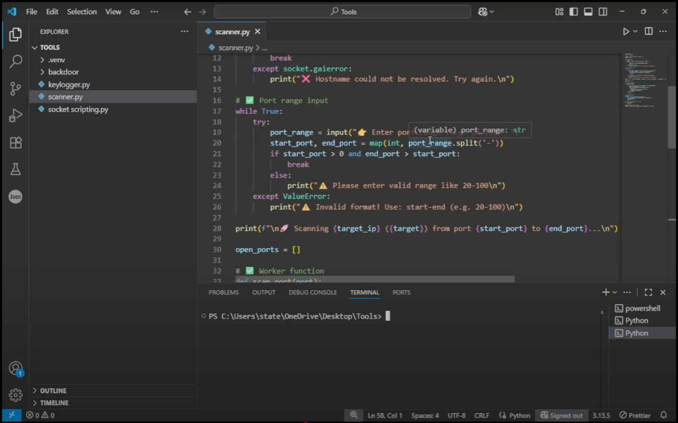Open the Search view in activity bar
Viewport: 678px width, 423px height.
[16, 61]
